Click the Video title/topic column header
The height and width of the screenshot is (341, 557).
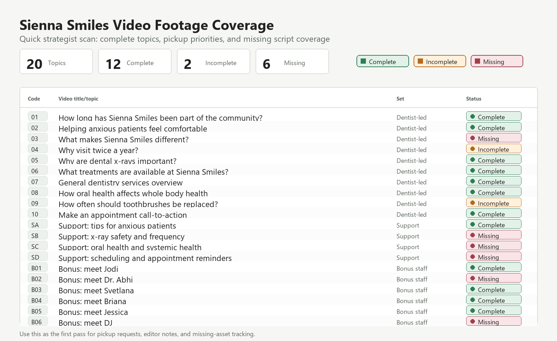coord(78,99)
